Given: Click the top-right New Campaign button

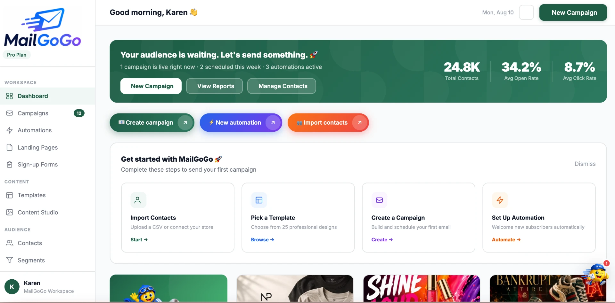Looking at the screenshot, I should 573,12.
